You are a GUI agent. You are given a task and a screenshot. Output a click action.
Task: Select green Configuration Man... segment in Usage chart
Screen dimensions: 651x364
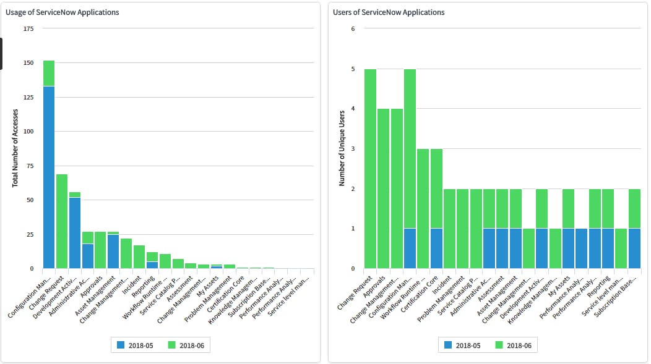pos(49,74)
